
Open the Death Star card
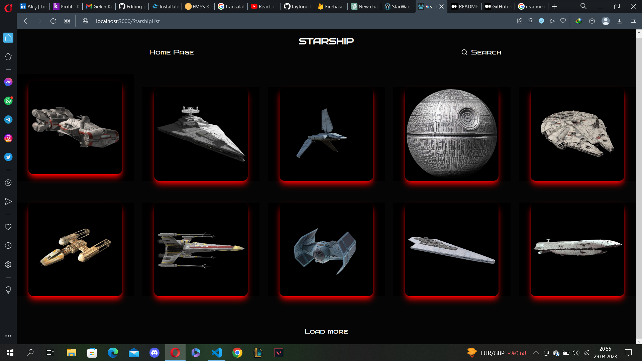pyautogui.click(x=452, y=134)
